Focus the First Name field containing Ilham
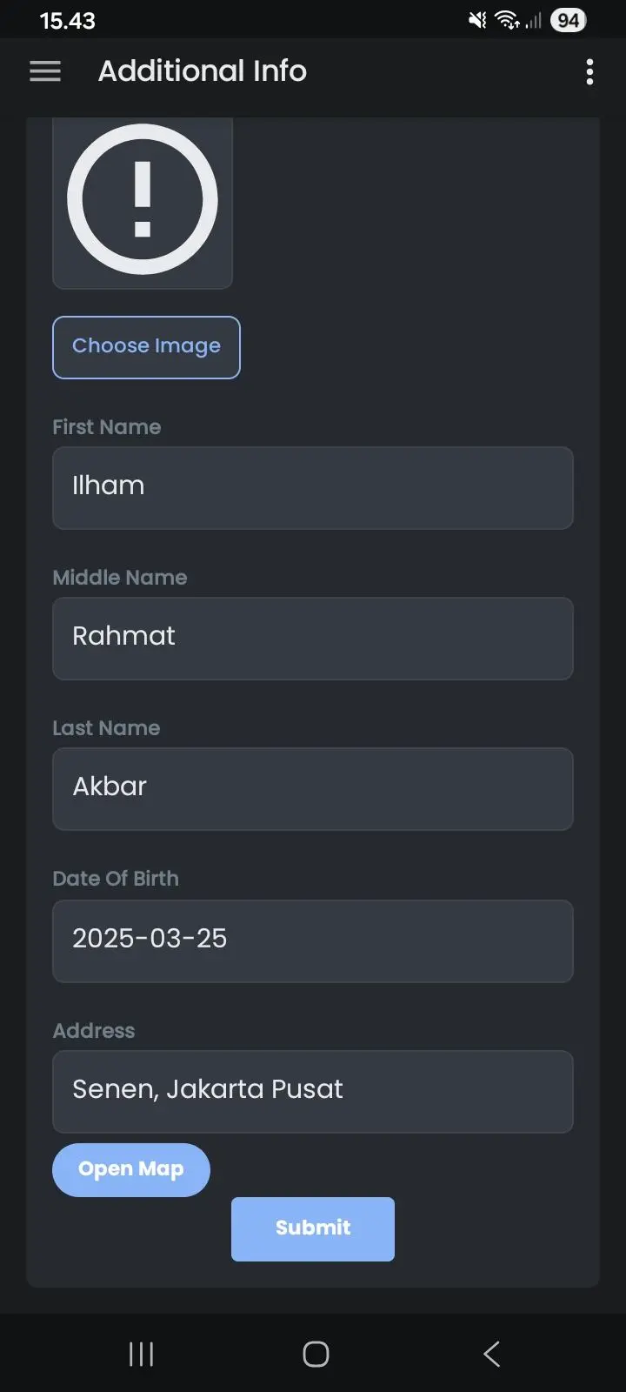This screenshot has height=1392, width=626. click(x=313, y=488)
